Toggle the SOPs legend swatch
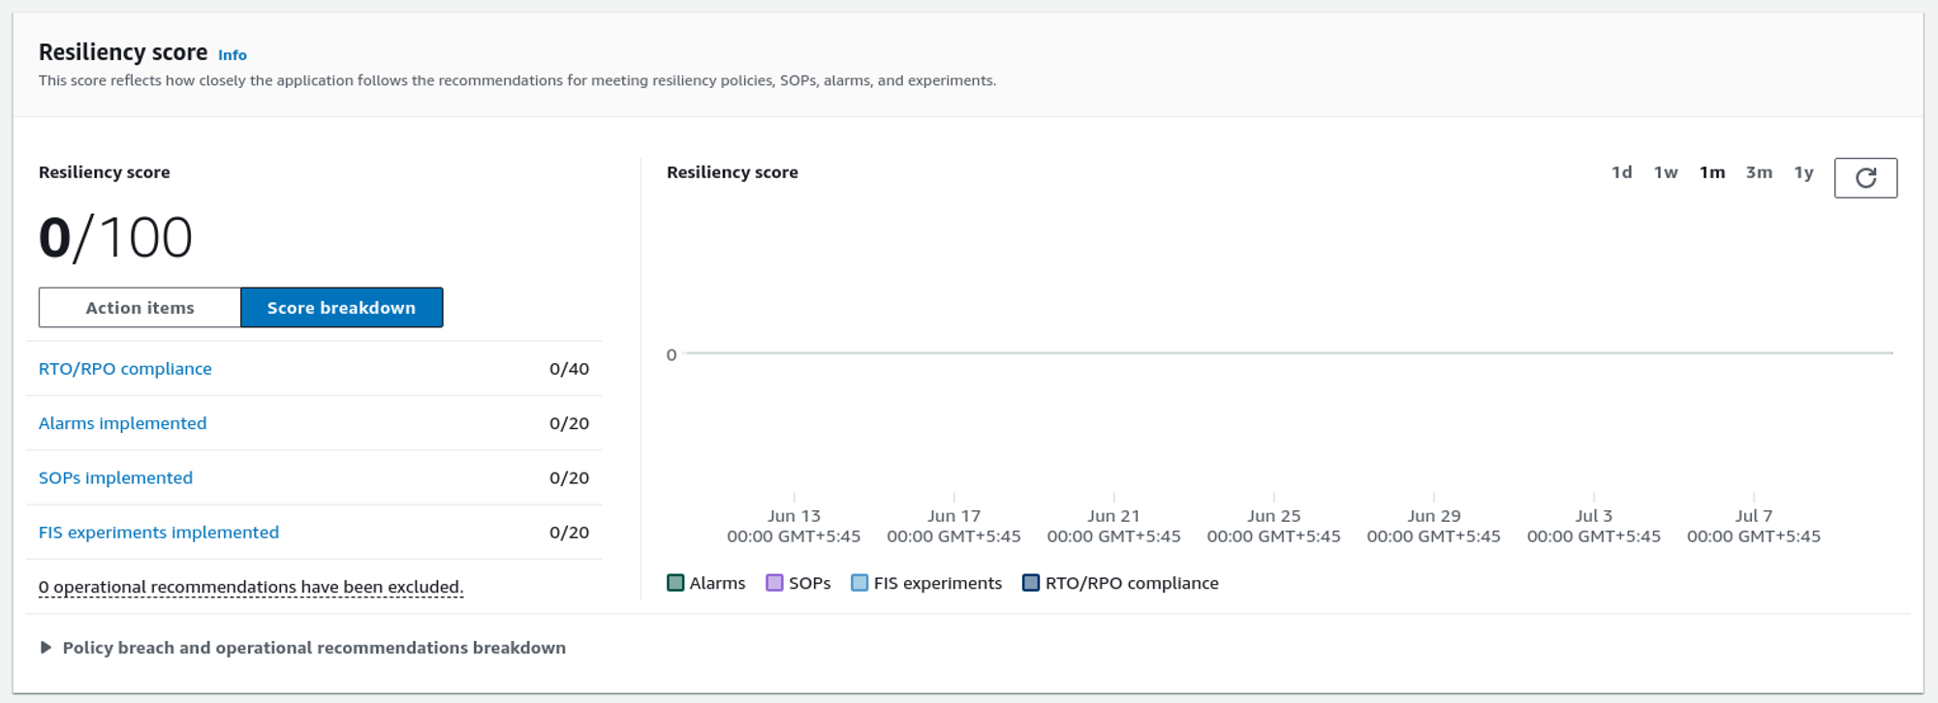The width and height of the screenshot is (1938, 703). (774, 583)
